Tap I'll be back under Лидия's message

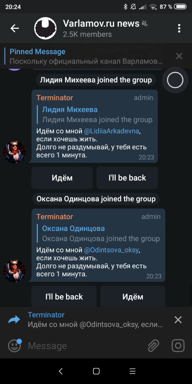(x=127, y=178)
